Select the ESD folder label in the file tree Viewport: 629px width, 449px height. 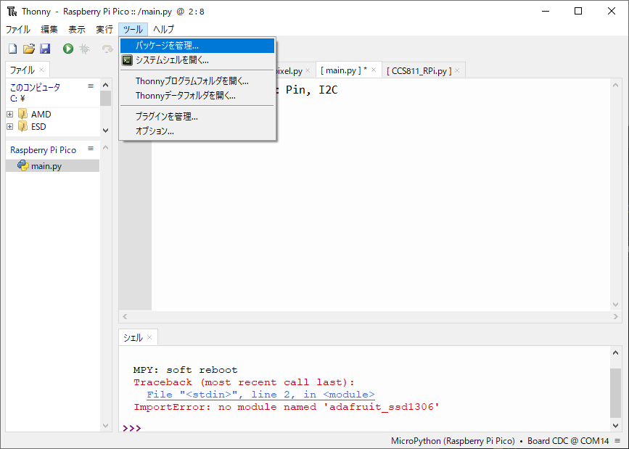click(x=38, y=127)
